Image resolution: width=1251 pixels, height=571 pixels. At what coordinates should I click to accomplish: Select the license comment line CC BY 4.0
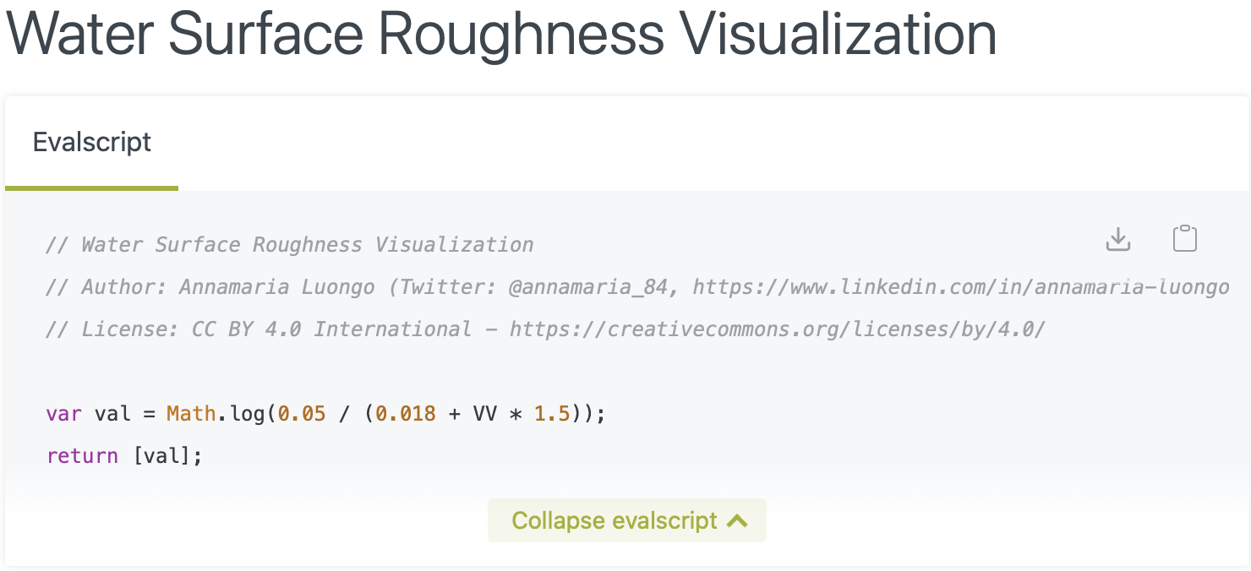546,329
